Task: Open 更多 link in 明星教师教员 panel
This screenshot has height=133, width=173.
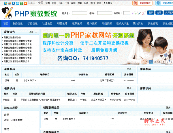Action: [x=170, y=108]
